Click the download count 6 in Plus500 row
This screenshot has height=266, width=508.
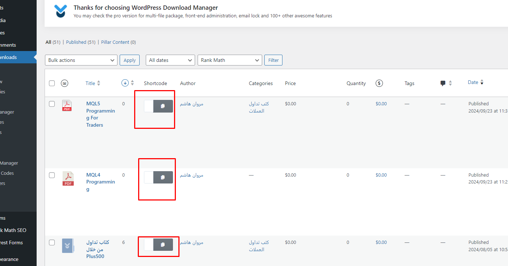[123, 242]
